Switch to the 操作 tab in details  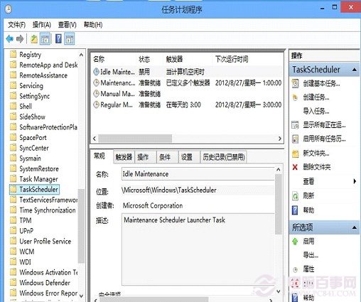(145, 157)
